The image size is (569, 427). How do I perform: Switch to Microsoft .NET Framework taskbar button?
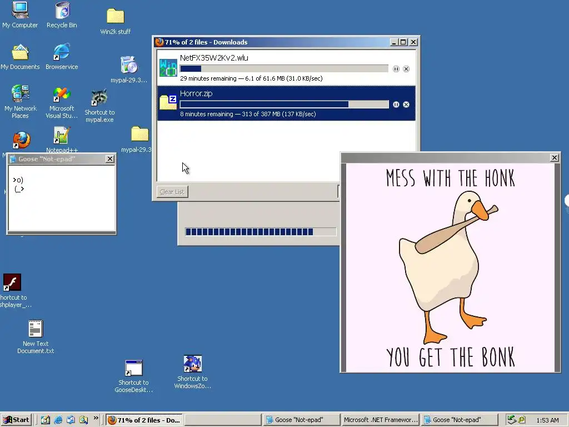point(380,420)
